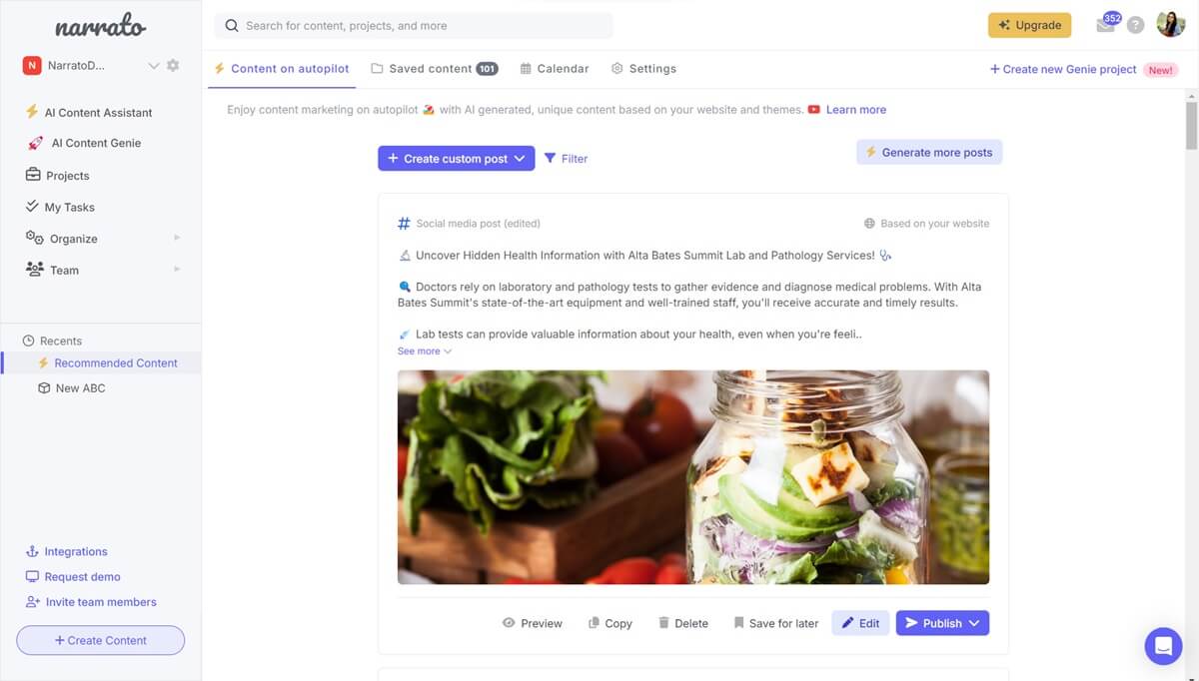Screen dimensions: 1199x681
Task: Open AI Content Assistant in sidebar
Action: tap(89, 113)
